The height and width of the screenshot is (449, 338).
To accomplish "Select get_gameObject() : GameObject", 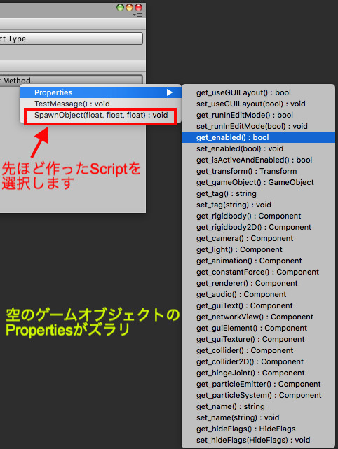I will pyautogui.click(x=258, y=182).
